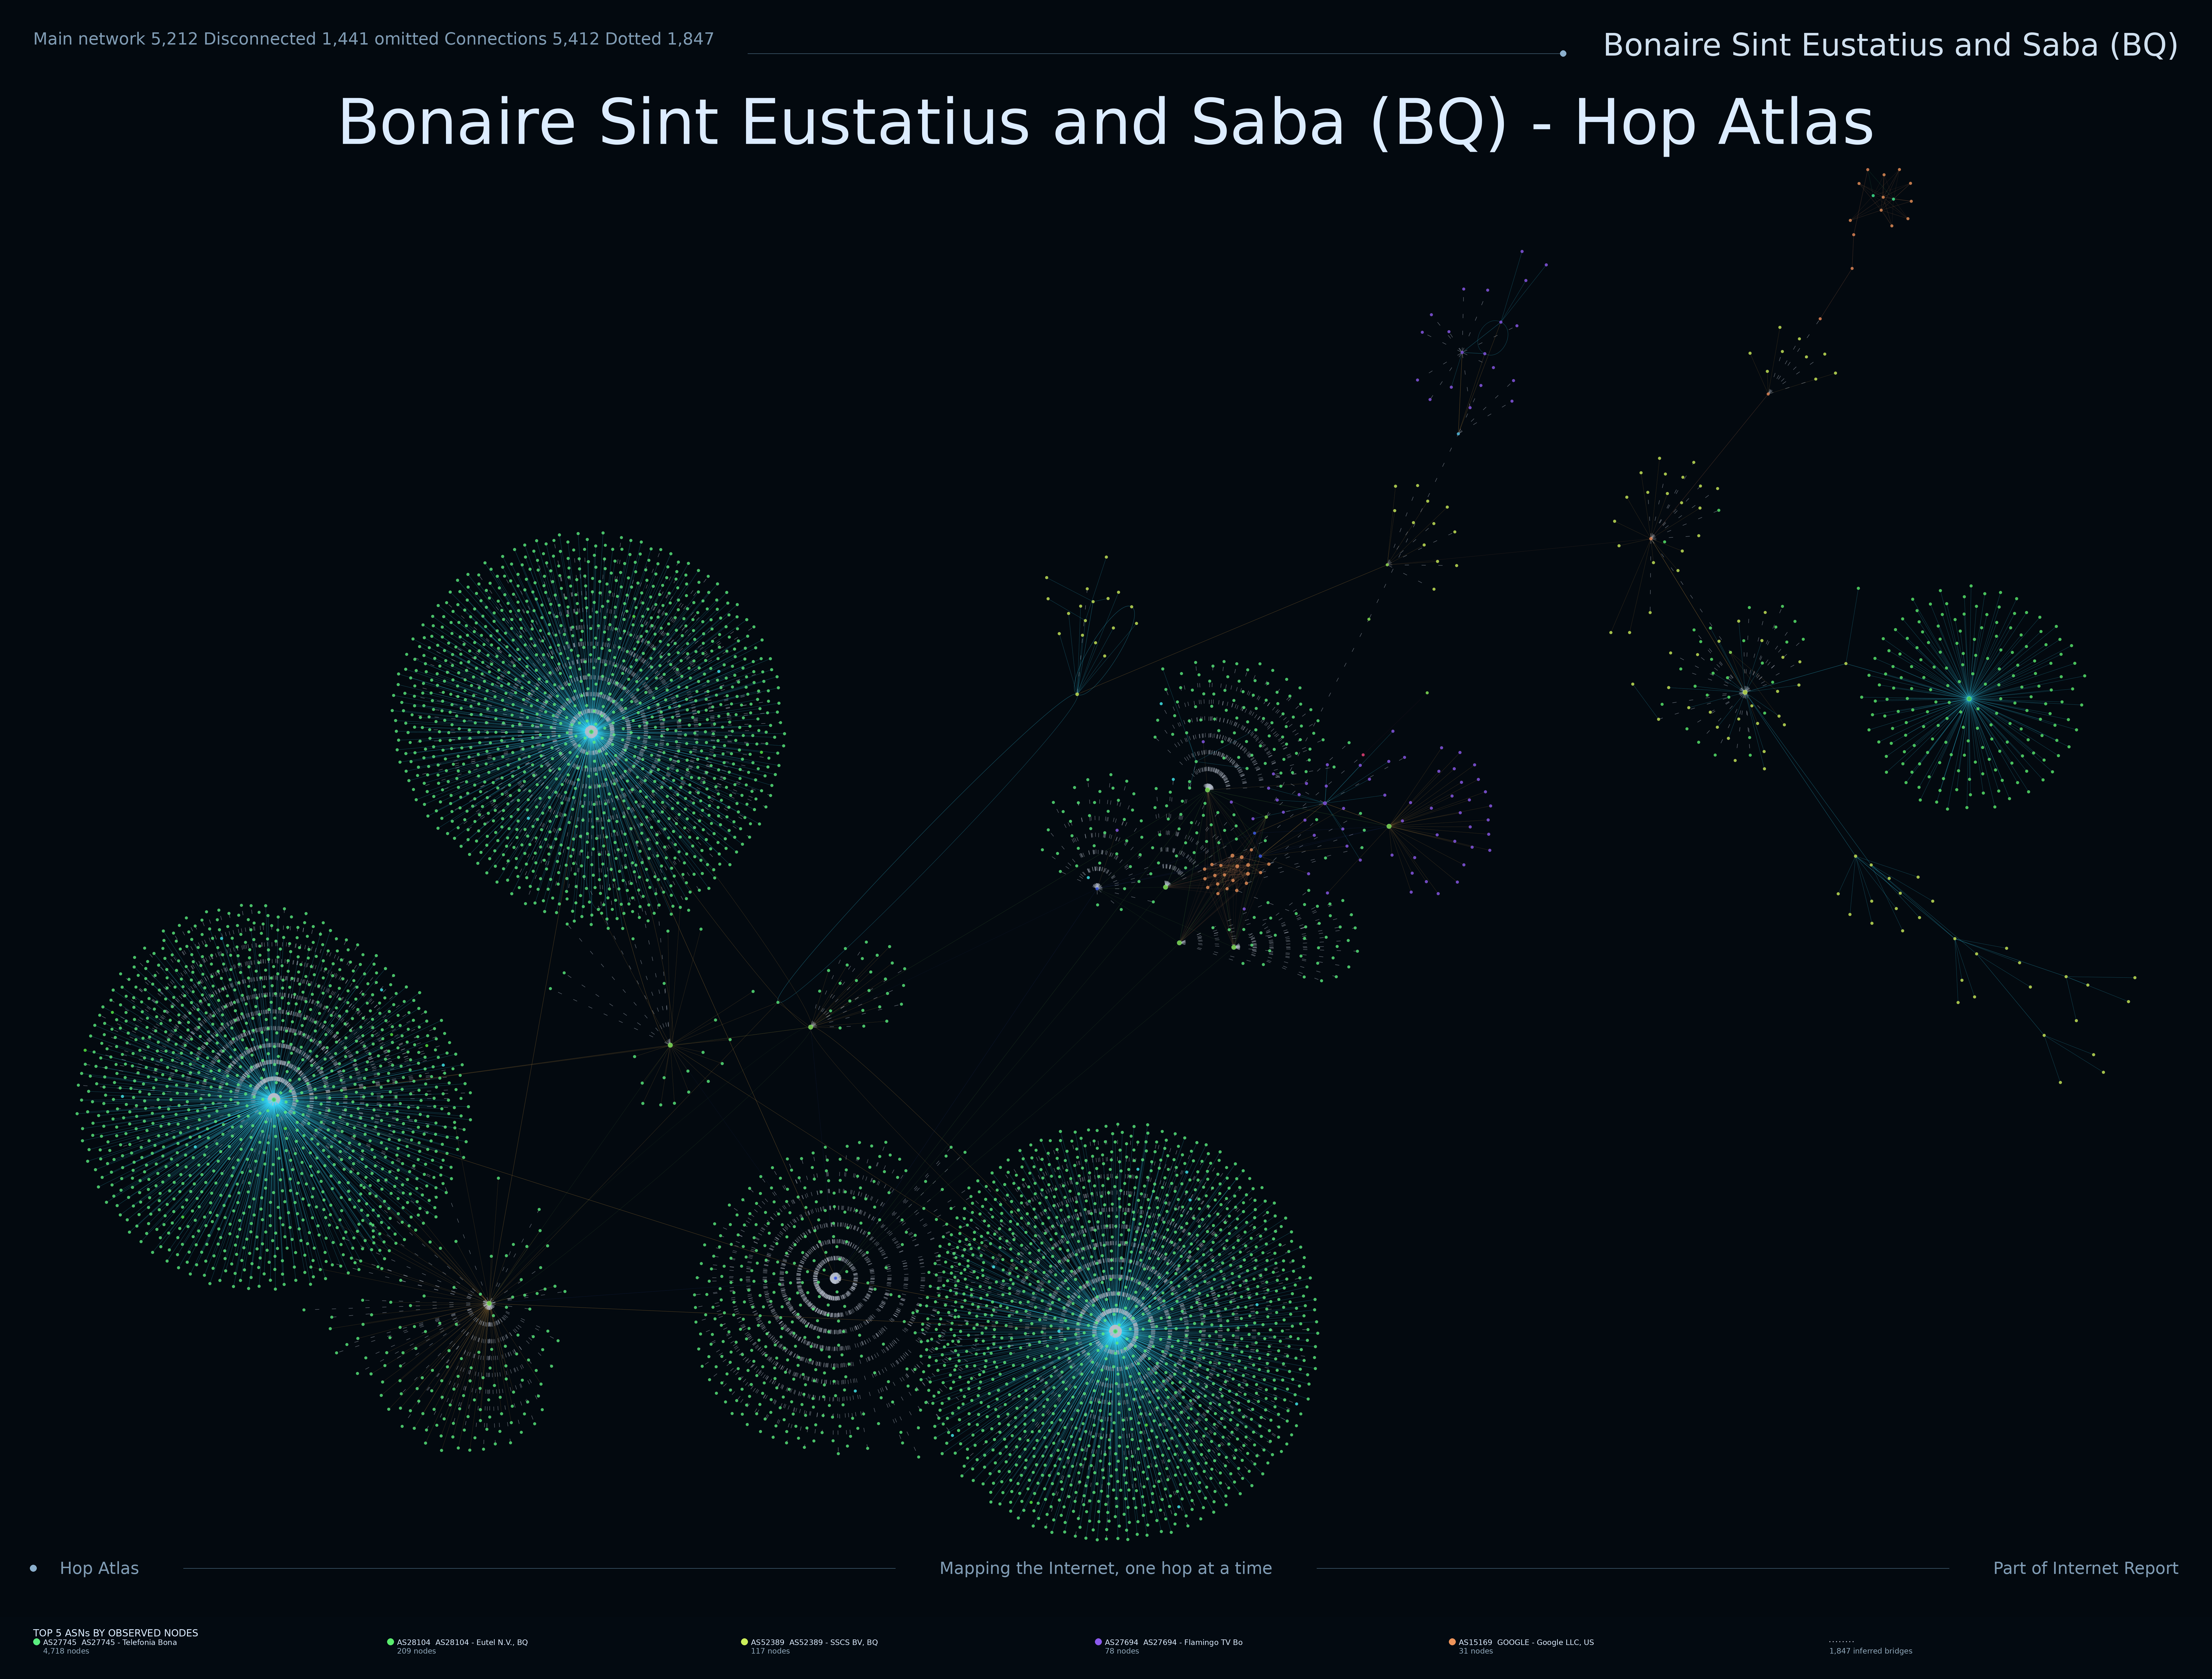Click '209 nodes' count

pos(416,1651)
